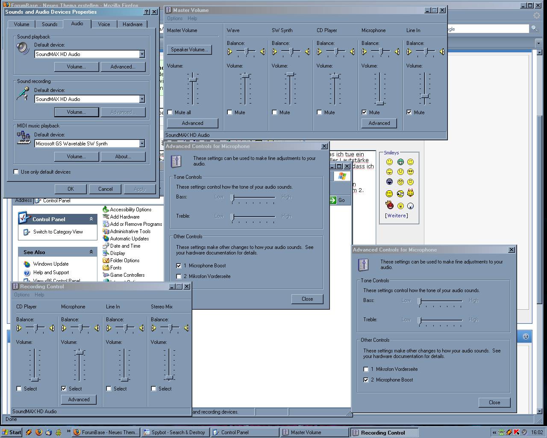
Task: Click Master Volume vertical slider
Action: tap(193, 80)
